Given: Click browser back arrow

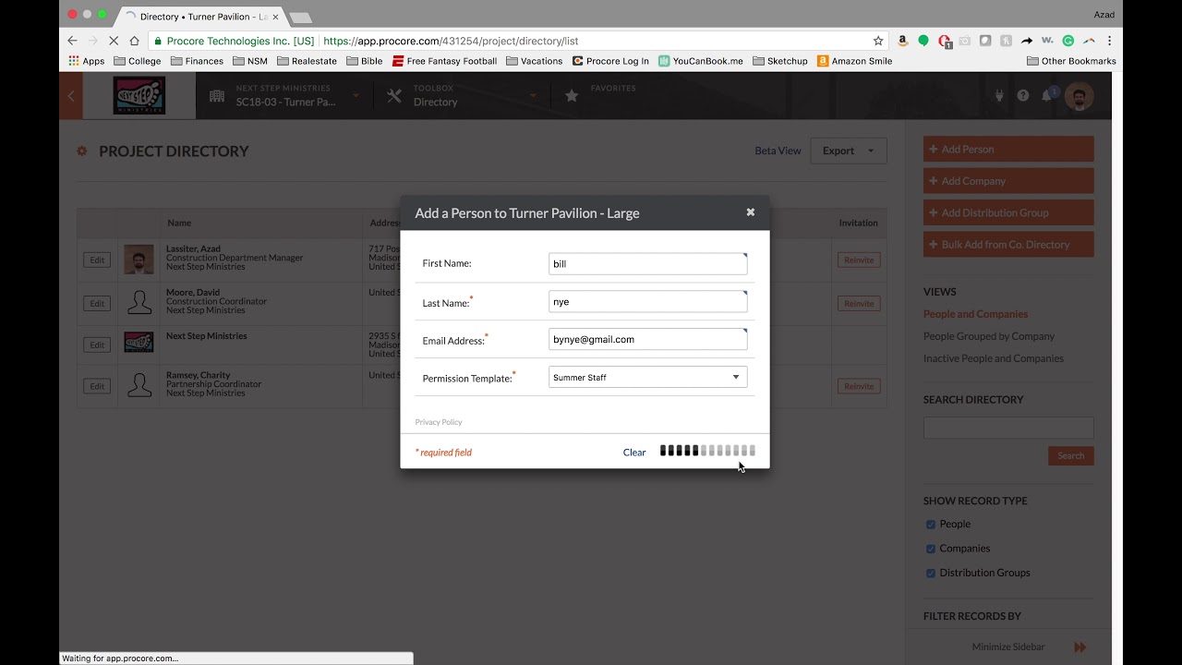Looking at the screenshot, I should [73, 41].
